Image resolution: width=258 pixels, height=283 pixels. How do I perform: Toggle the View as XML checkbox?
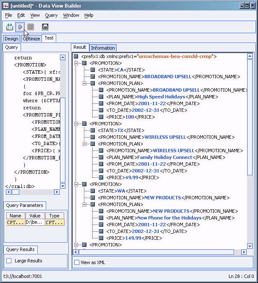click(x=76, y=262)
